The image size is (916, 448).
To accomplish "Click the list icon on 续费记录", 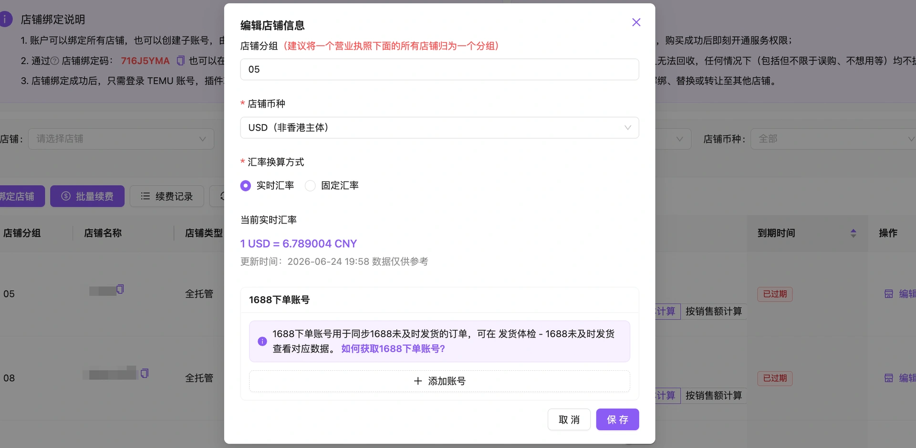I will pos(146,197).
